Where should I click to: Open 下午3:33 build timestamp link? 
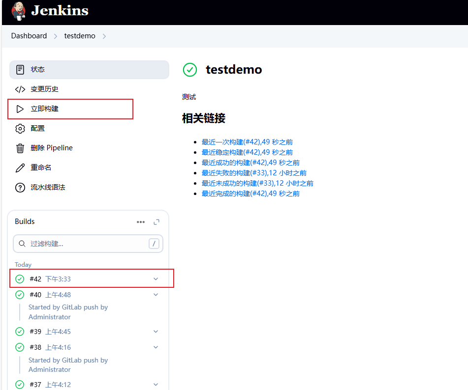tap(58, 279)
